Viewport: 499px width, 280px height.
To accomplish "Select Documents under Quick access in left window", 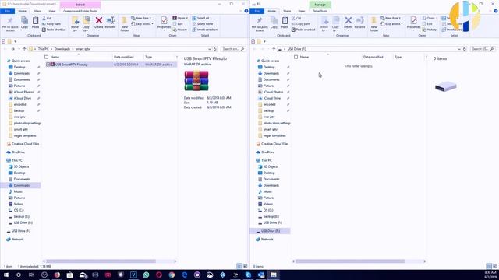I will (22, 79).
